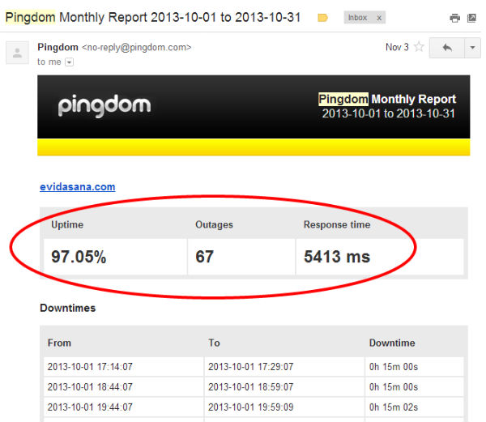Click the pingdom logo in banner
Viewport: 486px width, 422px height.
[104, 106]
